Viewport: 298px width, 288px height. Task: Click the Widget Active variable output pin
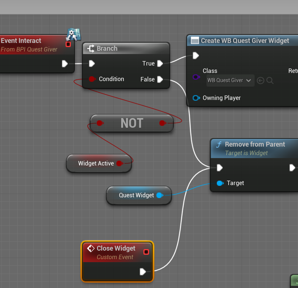pyautogui.click(x=120, y=163)
